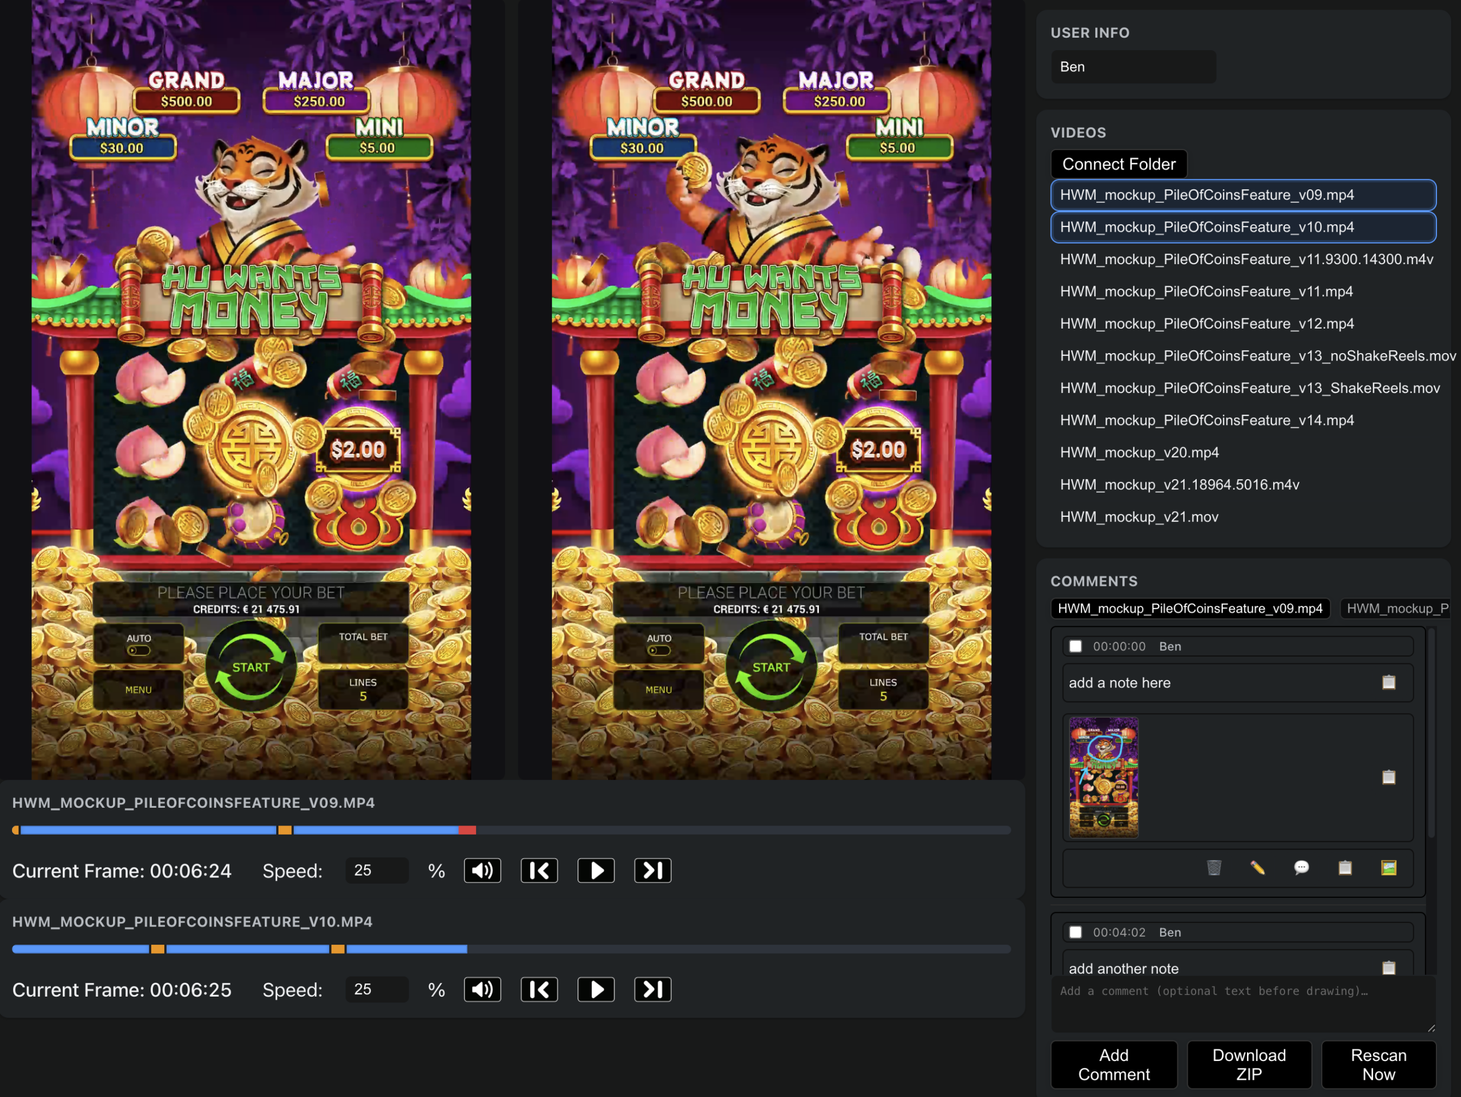1461x1097 pixels.
Task: Click the first orange marker on v10 timeline
Action: [x=157, y=949]
